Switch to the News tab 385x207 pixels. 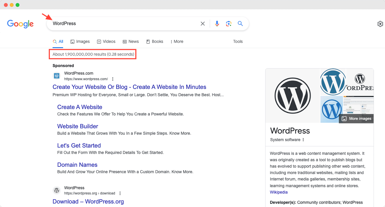131,41
